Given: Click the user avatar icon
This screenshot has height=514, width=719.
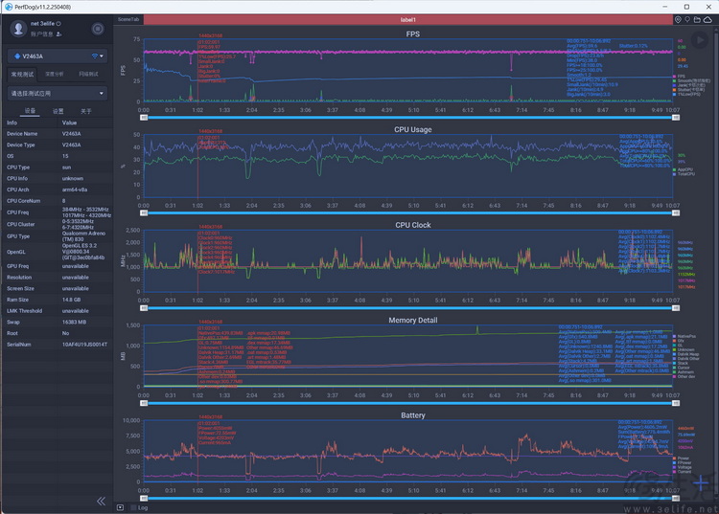Looking at the screenshot, I should point(18,29).
